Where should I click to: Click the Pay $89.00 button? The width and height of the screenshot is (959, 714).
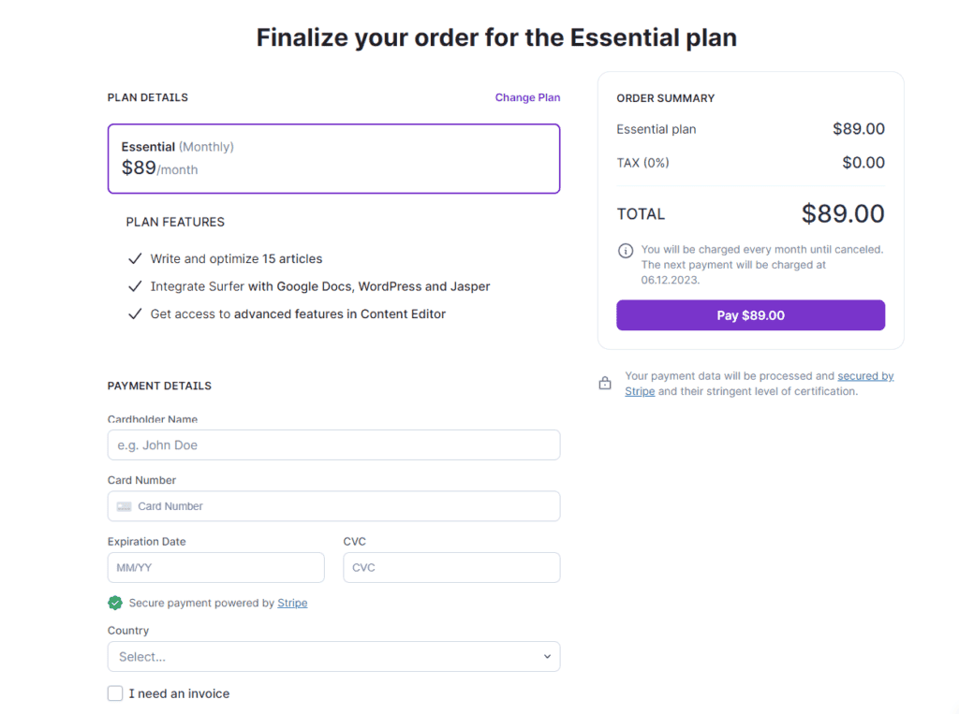(750, 314)
